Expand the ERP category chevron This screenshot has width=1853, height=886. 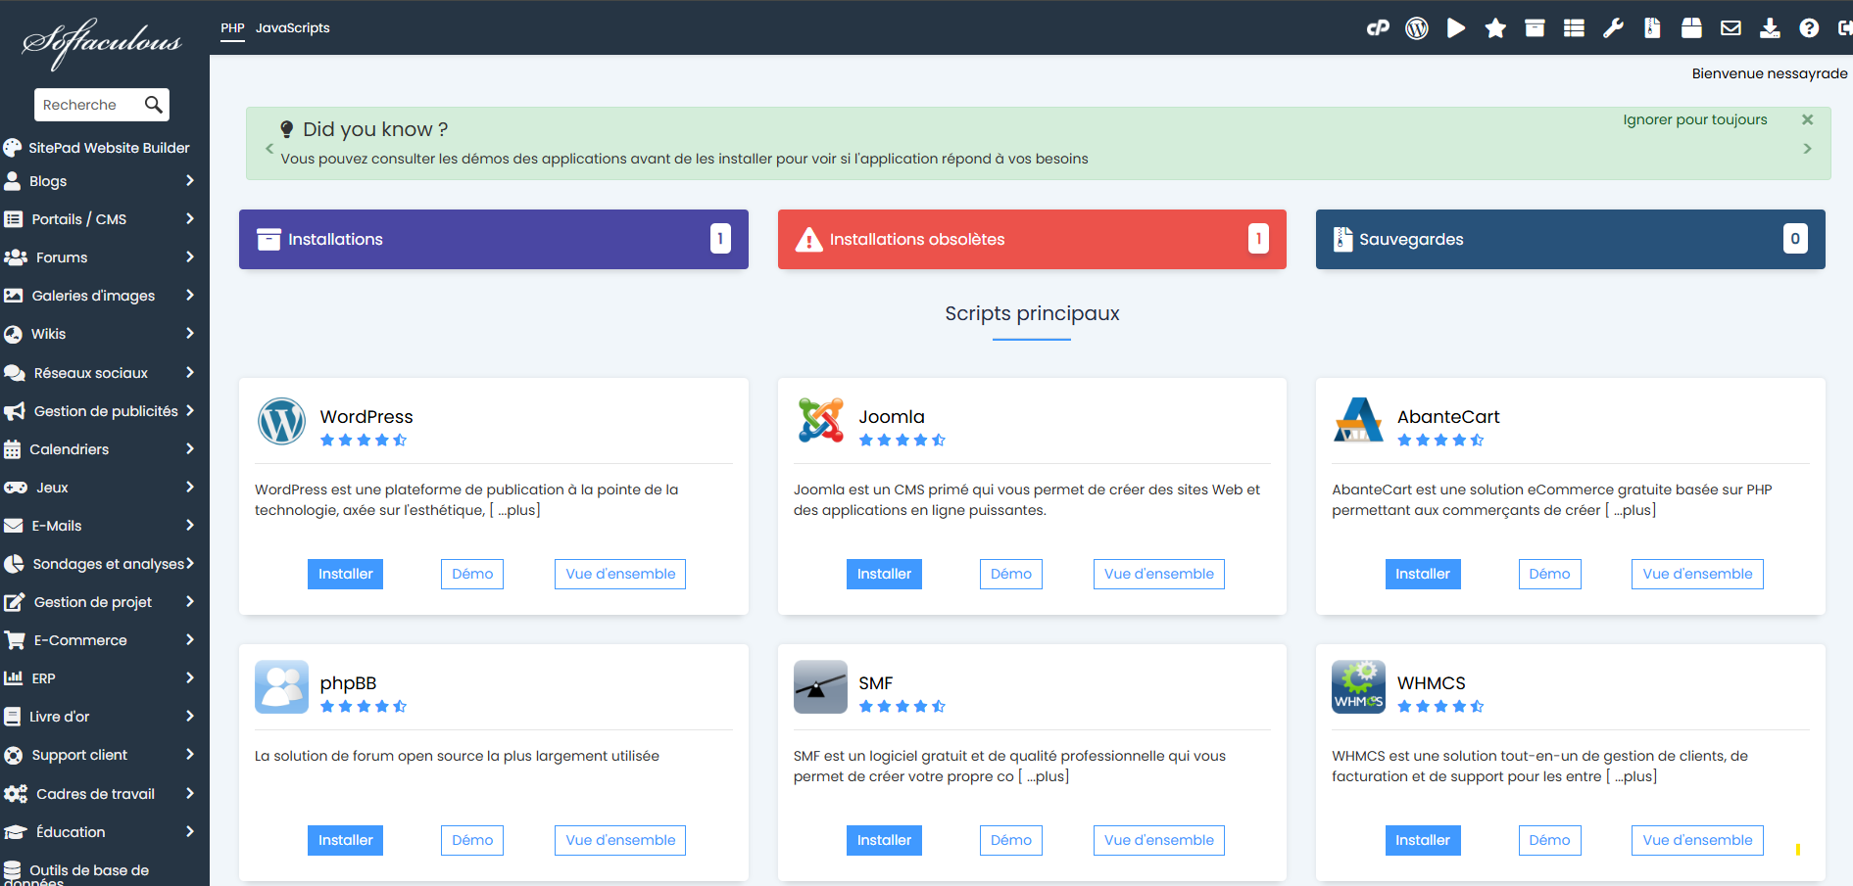click(190, 678)
